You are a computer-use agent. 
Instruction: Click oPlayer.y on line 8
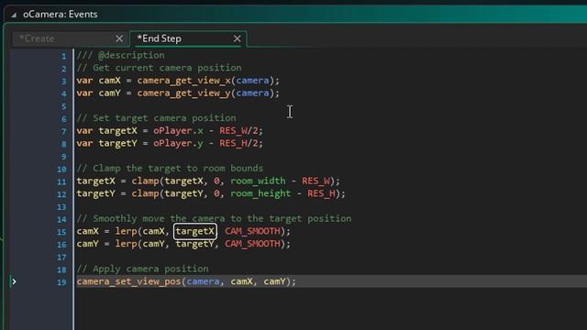(x=178, y=143)
